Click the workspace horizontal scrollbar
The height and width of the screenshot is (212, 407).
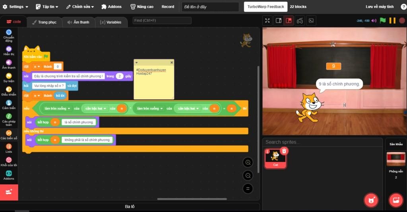[192, 199]
